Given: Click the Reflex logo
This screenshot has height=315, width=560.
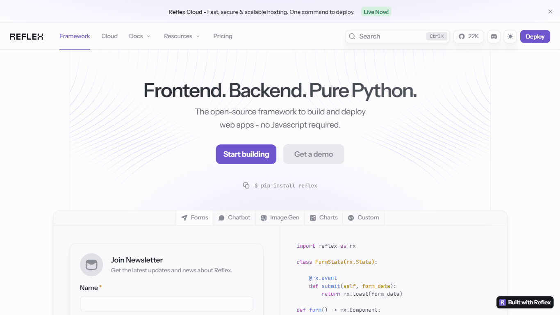Looking at the screenshot, I should click(x=27, y=37).
